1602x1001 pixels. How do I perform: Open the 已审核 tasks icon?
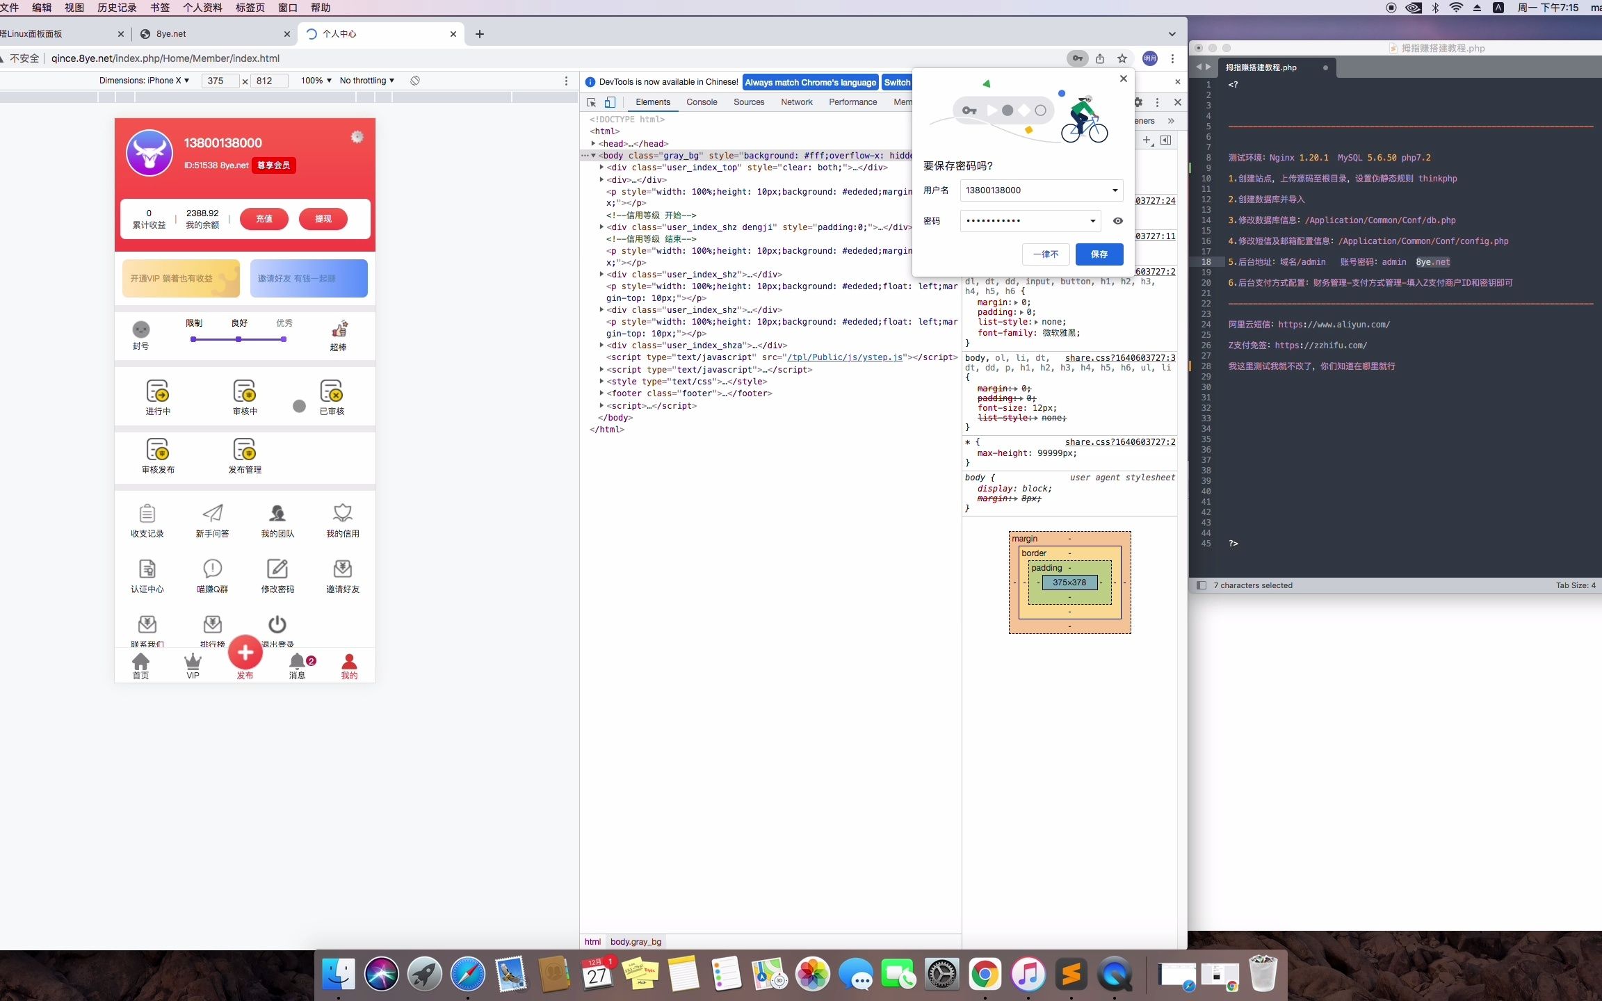tap(332, 391)
